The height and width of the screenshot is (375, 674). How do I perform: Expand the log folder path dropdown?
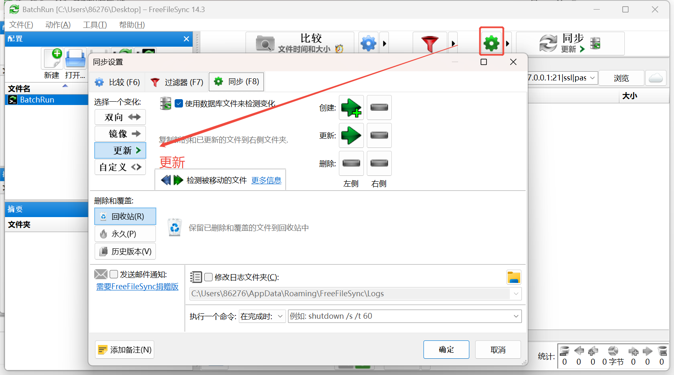tap(516, 294)
